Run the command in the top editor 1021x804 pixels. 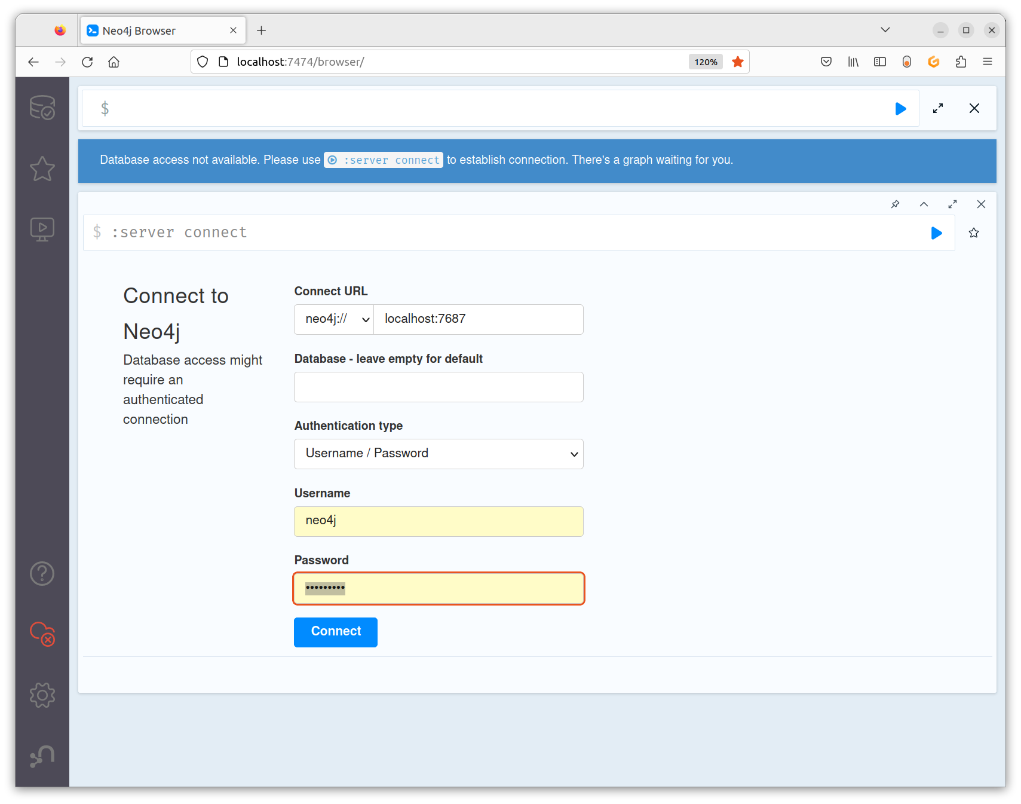[x=900, y=109]
